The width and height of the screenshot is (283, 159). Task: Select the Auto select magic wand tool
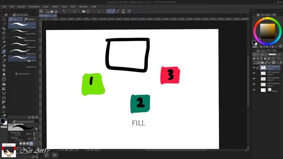click(x=4, y=42)
